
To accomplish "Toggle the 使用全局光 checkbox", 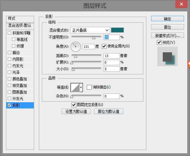I will pyautogui.click(x=104, y=46).
